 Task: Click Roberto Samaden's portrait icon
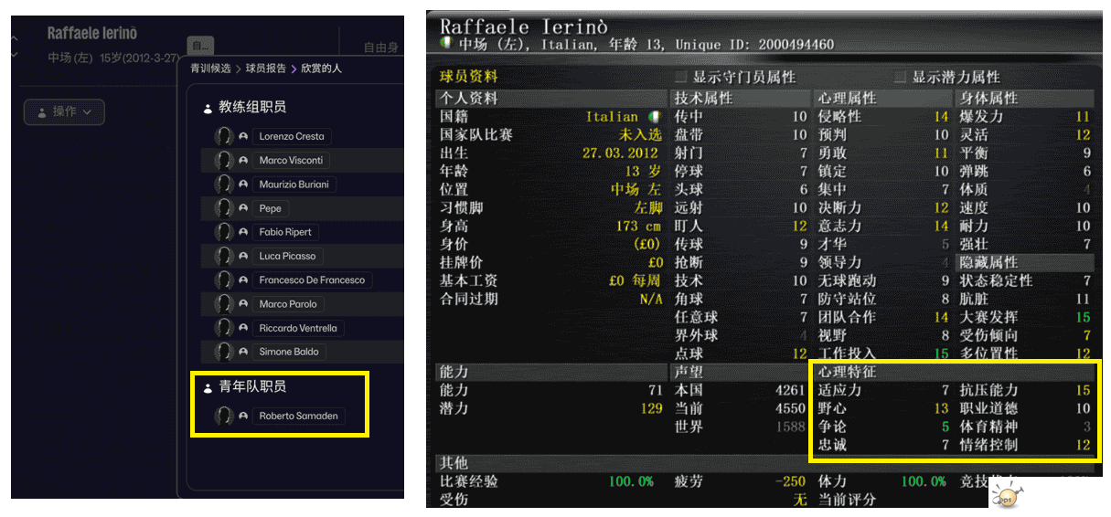[x=224, y=416]
